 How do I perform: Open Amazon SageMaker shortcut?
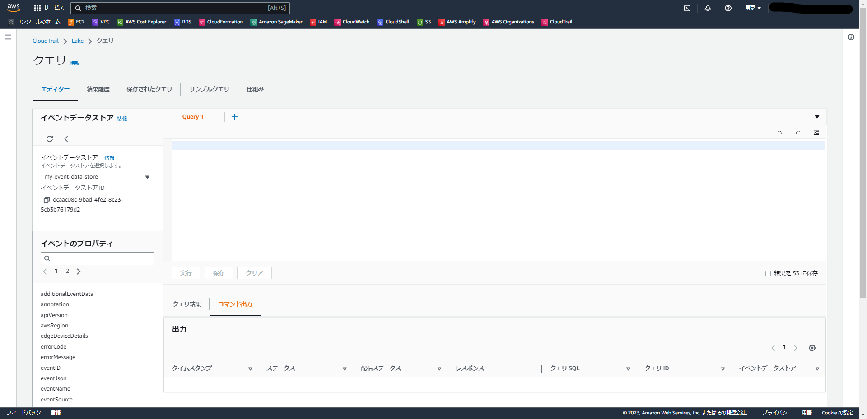pos(276,22)
